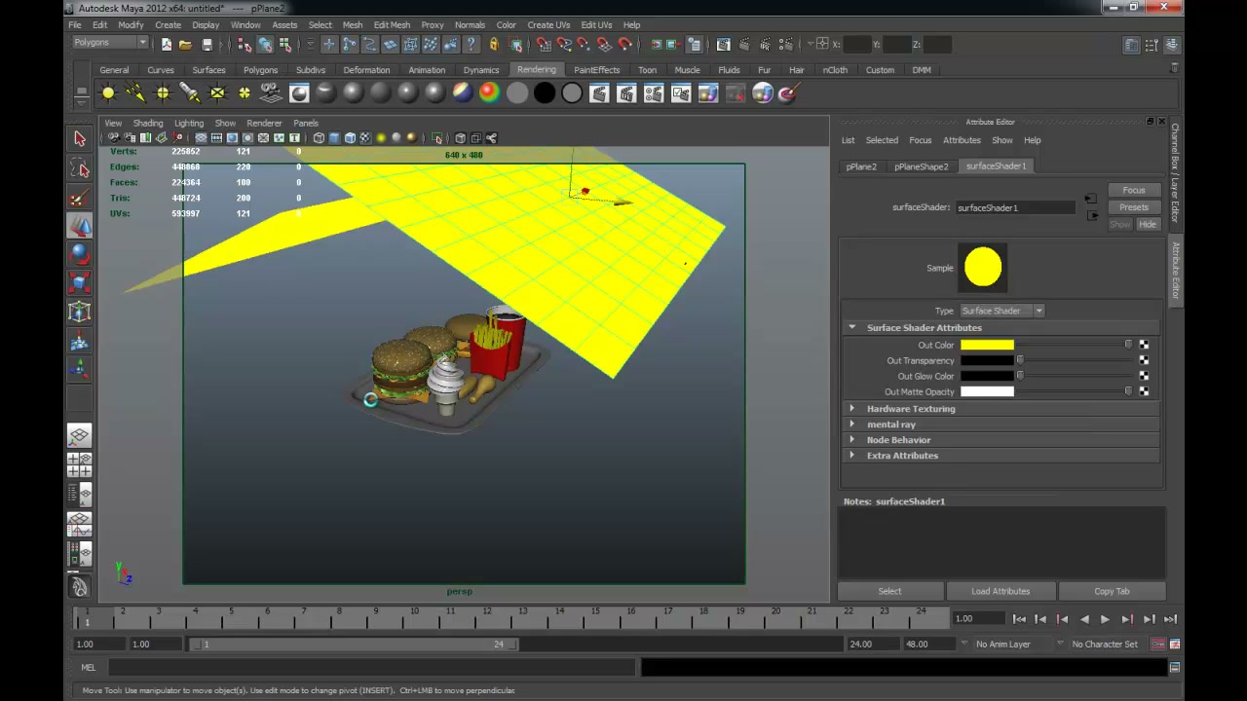This screenshot has width=1247, height=701.
Task: Activate the Scale tool cube icon
Action: coord(80,283)
